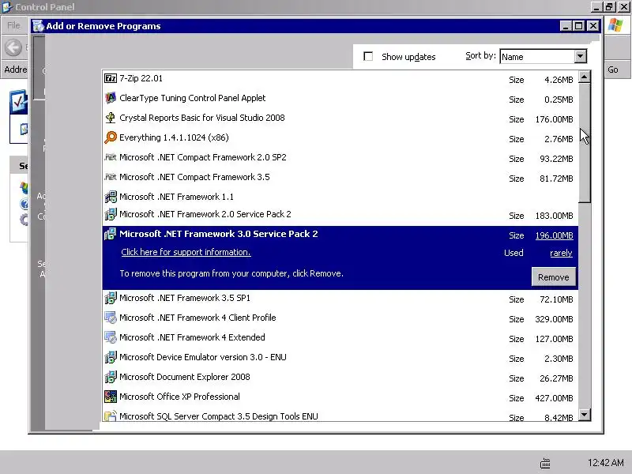Enable the Show updates checkbox

pos(368,56)
